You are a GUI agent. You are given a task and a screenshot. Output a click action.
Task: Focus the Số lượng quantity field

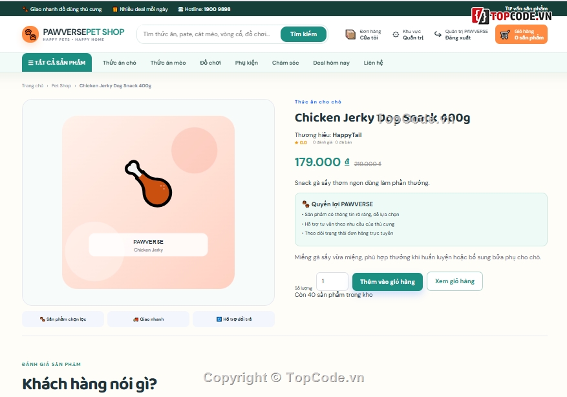click(x=332, y=281)
